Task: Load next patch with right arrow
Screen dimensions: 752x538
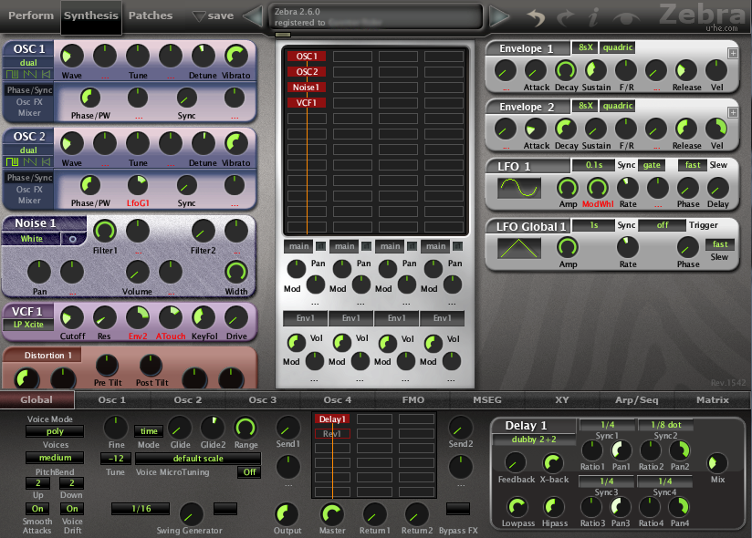Action: 499,16
